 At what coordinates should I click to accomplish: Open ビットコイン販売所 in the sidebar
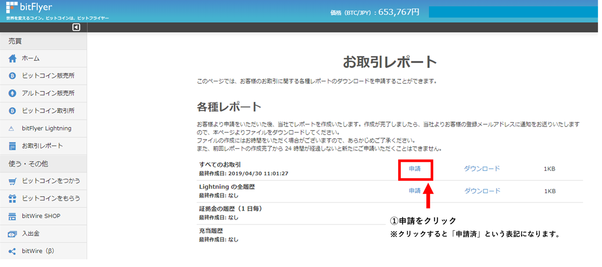43,76
